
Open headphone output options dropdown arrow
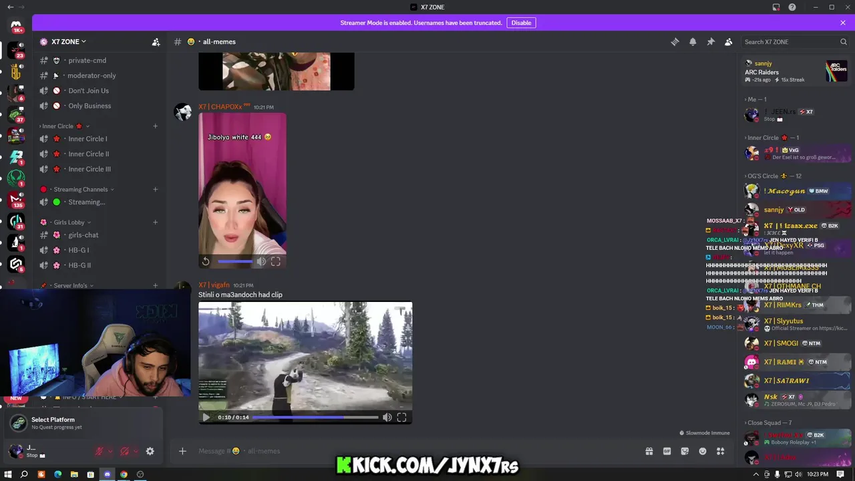tap(136, 452)
